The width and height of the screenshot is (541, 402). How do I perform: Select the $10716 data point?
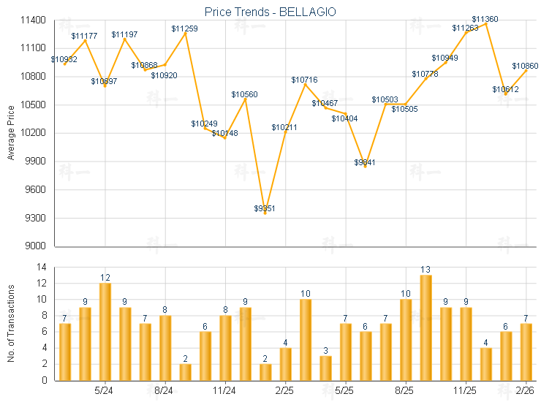[x=306, y=84]
